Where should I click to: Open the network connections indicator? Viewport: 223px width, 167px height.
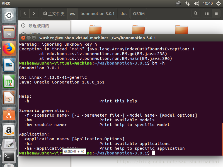click(x=187, y=3)
